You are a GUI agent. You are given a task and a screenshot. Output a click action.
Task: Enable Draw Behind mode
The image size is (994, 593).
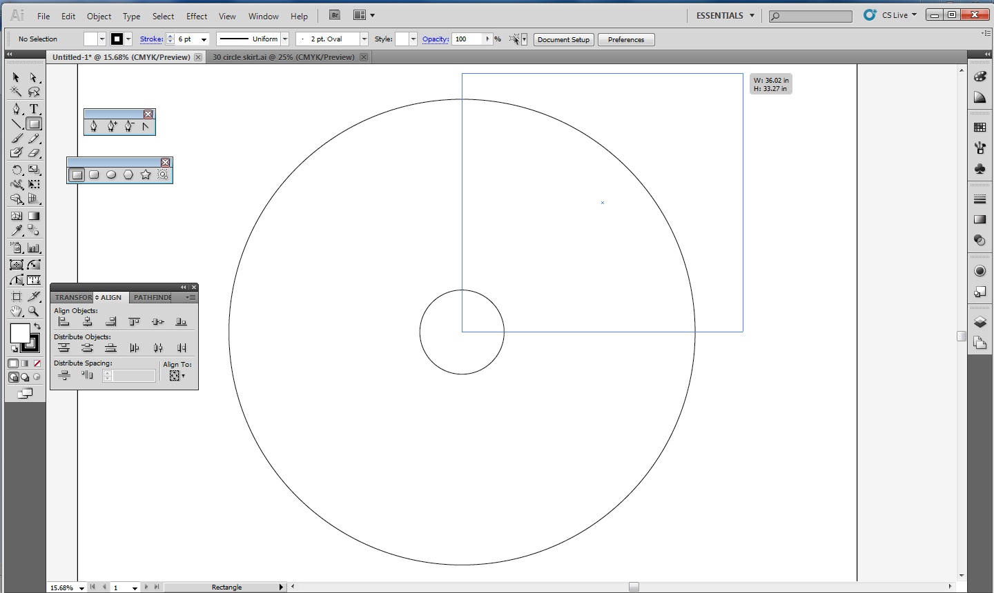(25, 377)
